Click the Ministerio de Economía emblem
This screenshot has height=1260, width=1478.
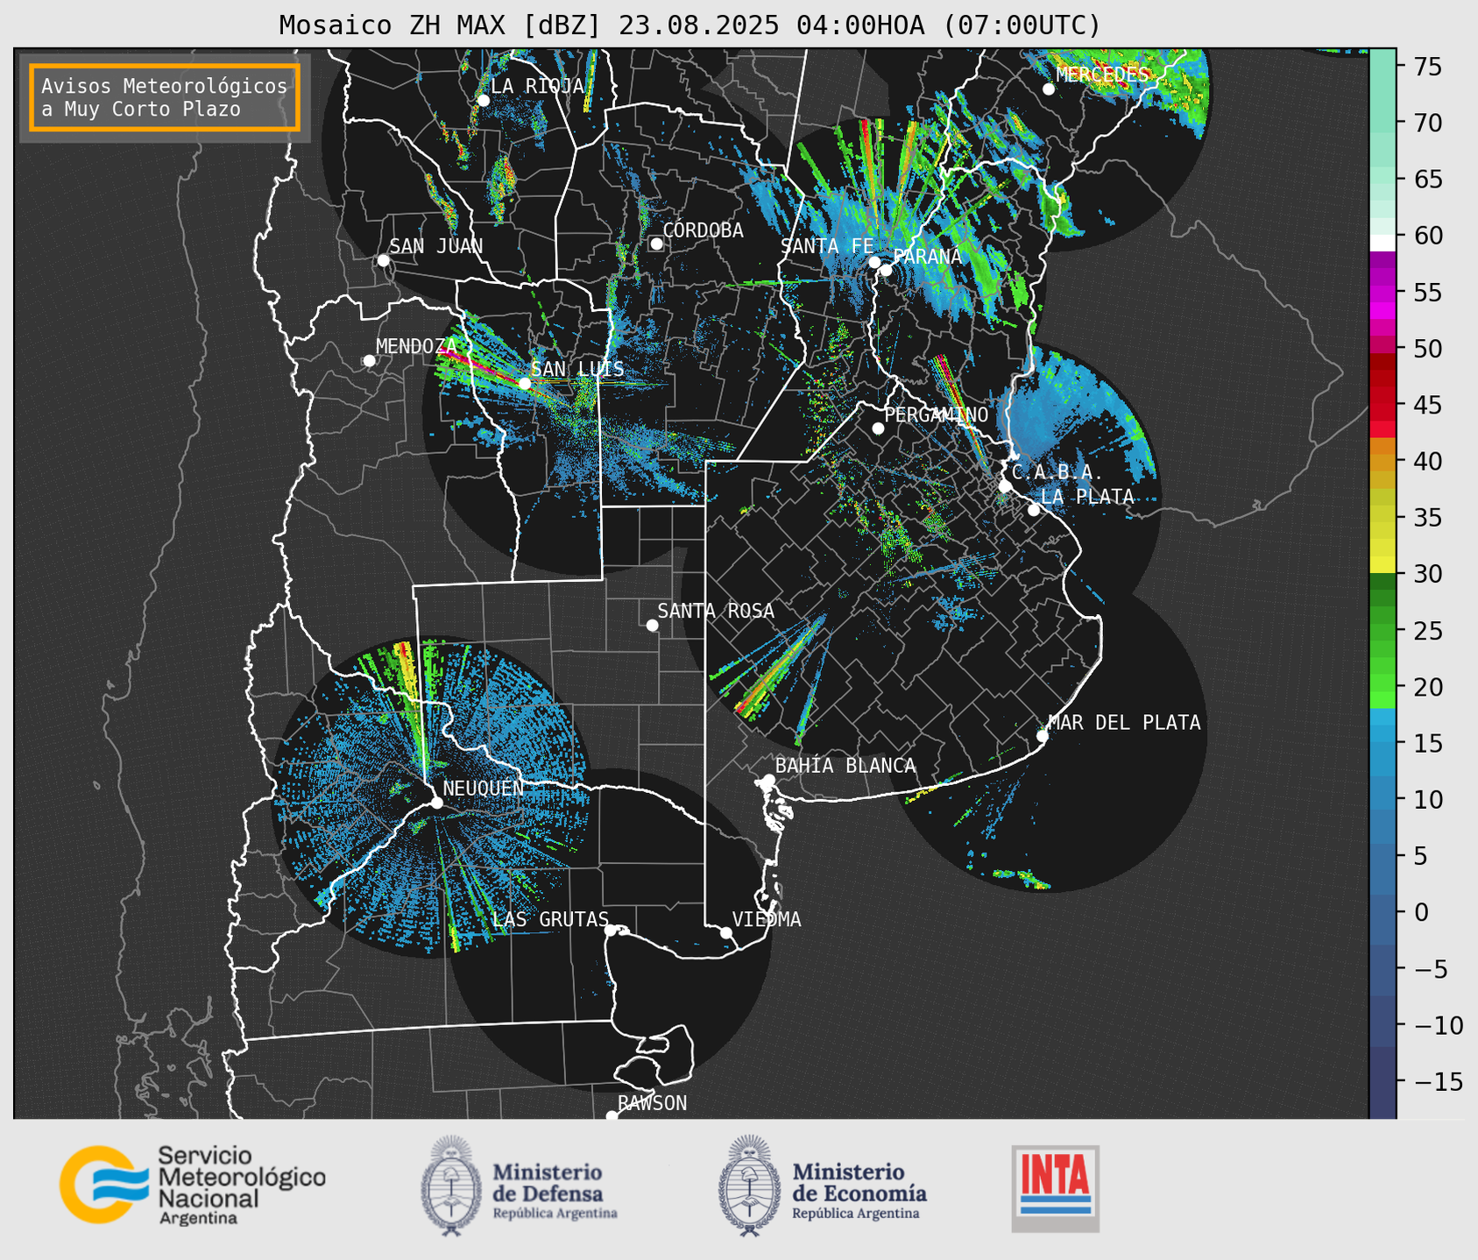(749, 1186)
